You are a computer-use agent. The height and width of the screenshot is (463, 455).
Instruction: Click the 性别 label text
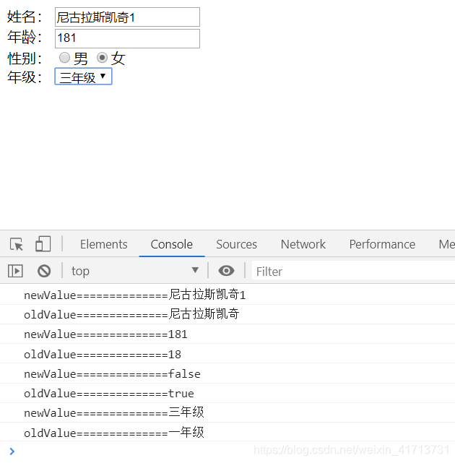[25, 59]
